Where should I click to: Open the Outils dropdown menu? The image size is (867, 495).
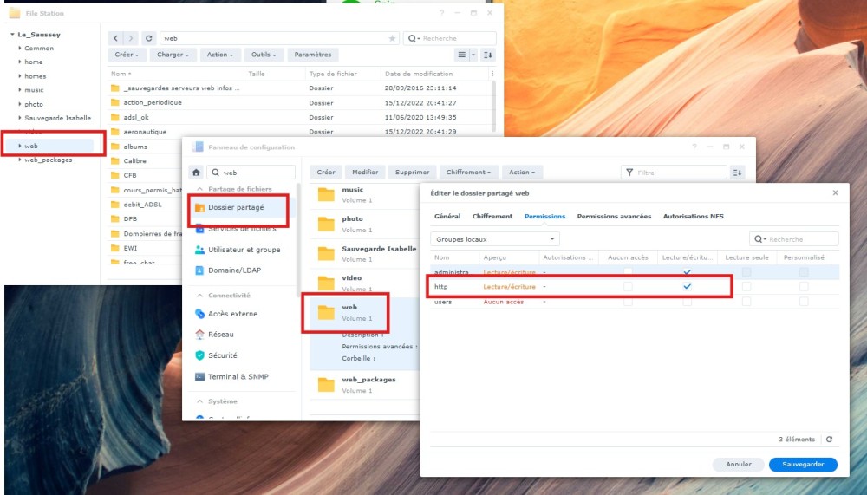click(x=264, y=55)
